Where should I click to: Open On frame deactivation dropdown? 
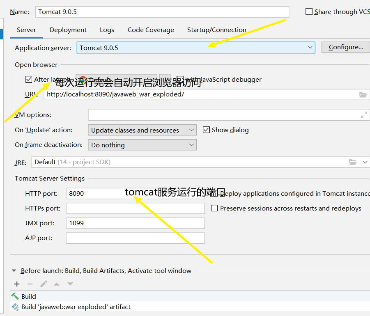[142, 145]
